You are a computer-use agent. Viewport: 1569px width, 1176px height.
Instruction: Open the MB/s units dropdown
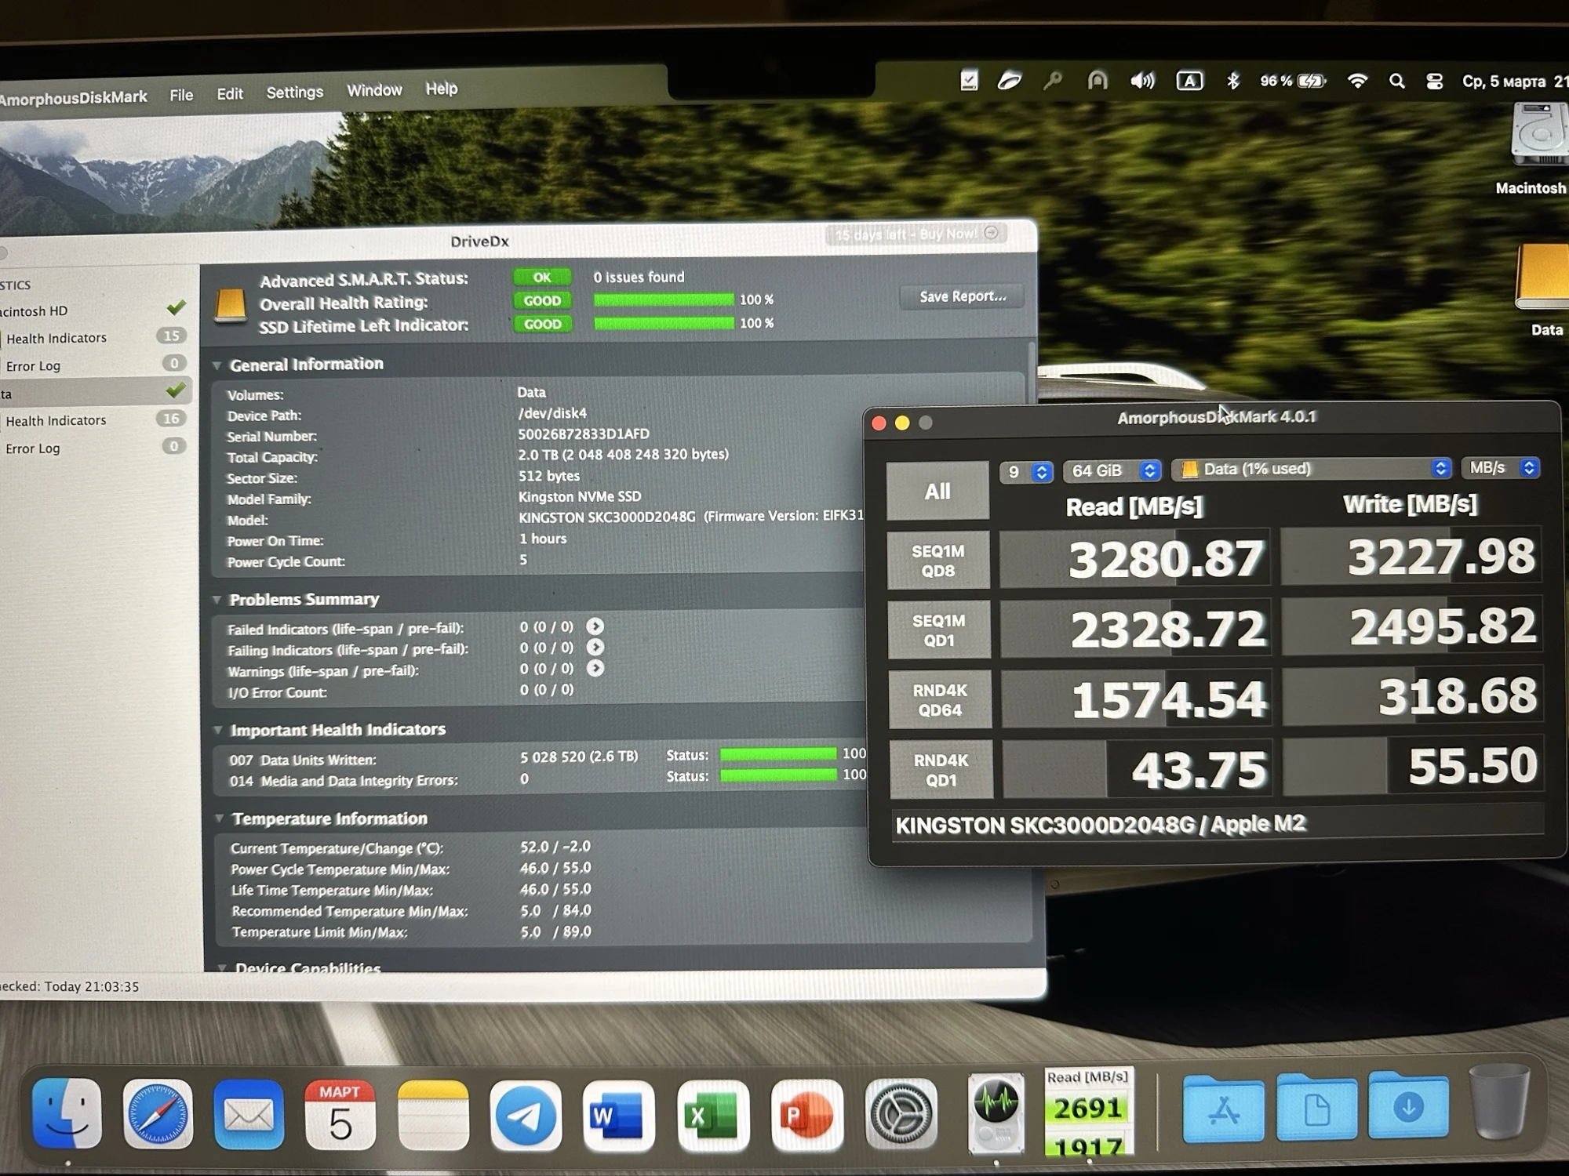[x=1501, y=468]
